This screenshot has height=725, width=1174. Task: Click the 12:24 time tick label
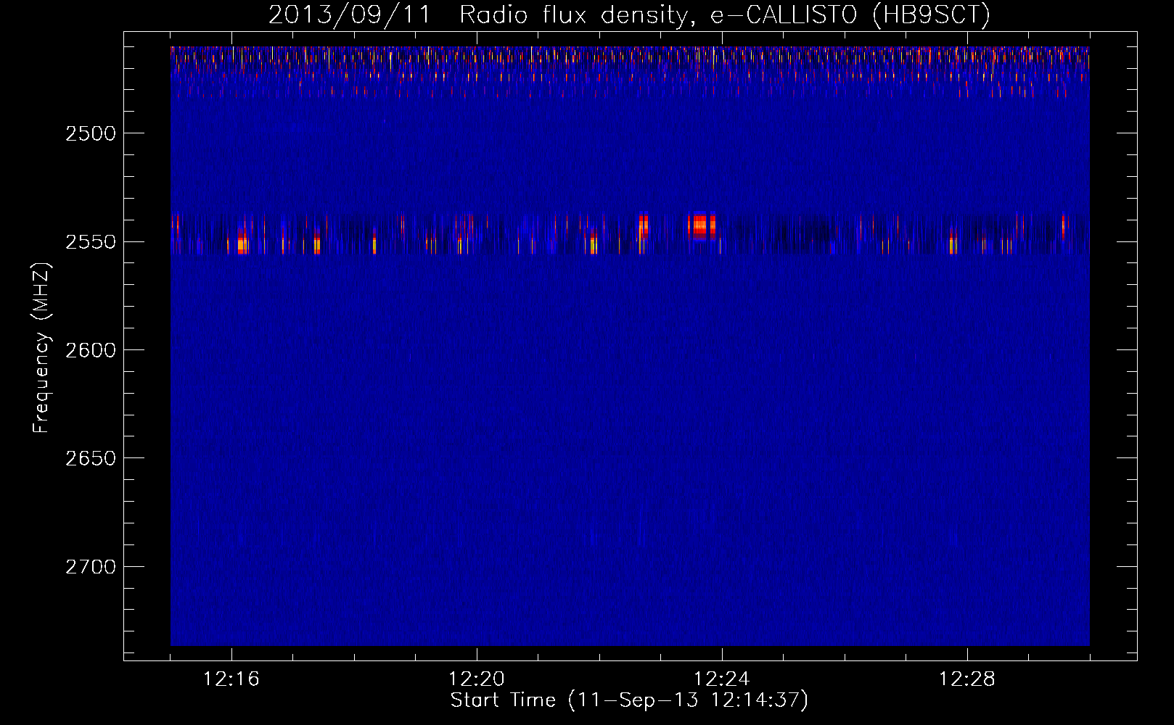pos(722,679)
